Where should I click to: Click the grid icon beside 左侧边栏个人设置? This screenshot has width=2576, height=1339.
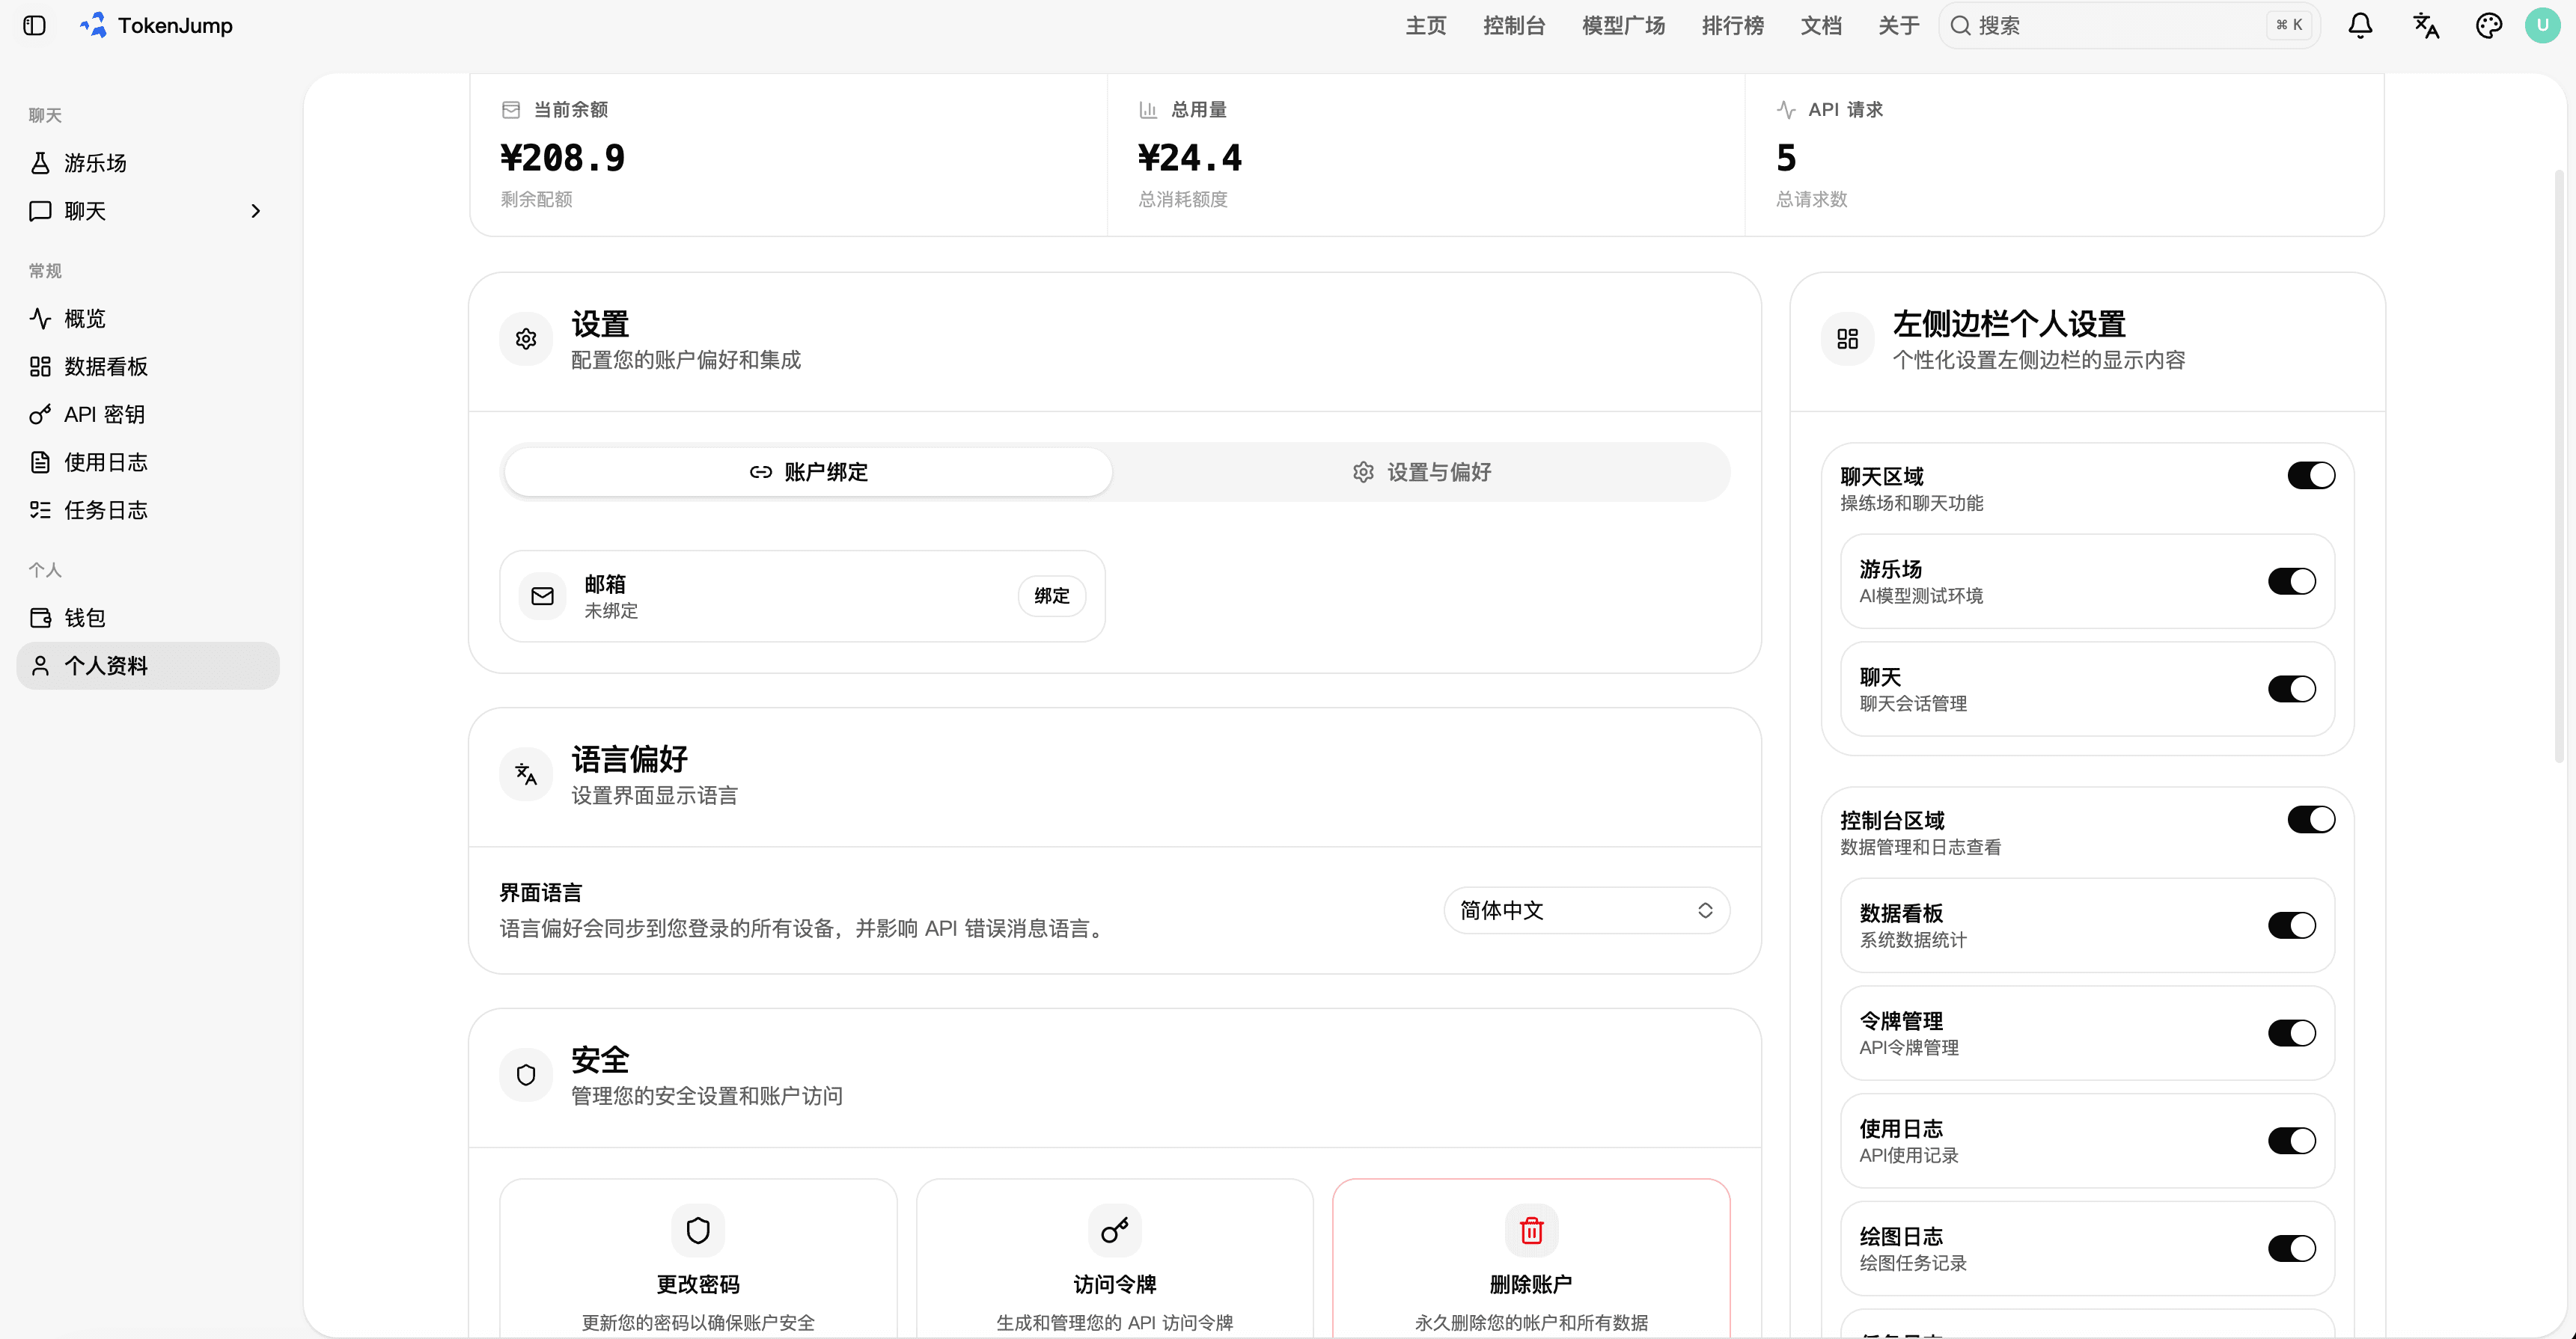(1847, 339)
